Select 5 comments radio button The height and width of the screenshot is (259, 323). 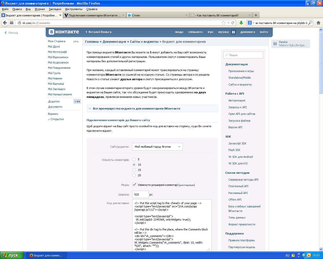(x=134, y=159)
